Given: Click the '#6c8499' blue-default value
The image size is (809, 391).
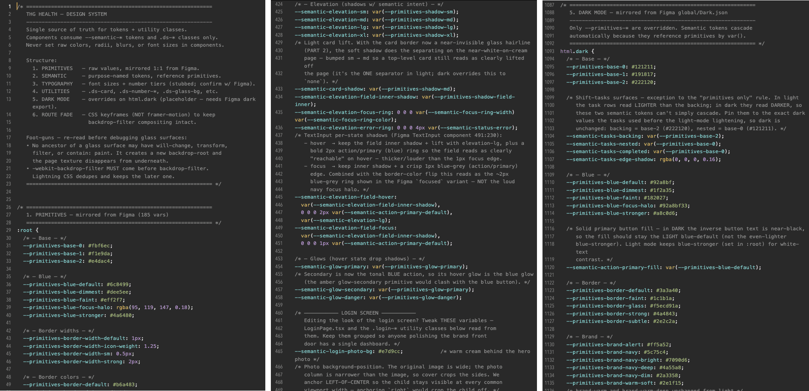Looking at the screenshot, I should click(119, 285).
